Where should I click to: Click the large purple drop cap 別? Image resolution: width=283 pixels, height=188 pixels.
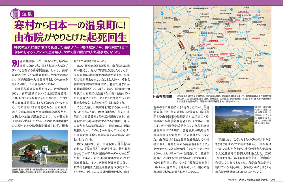tap(16, 63)
